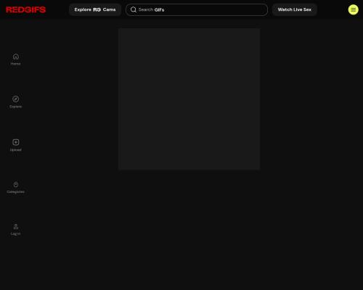Open the Categories icon in sidebar

pyautogui.click(x=16, y=184)
